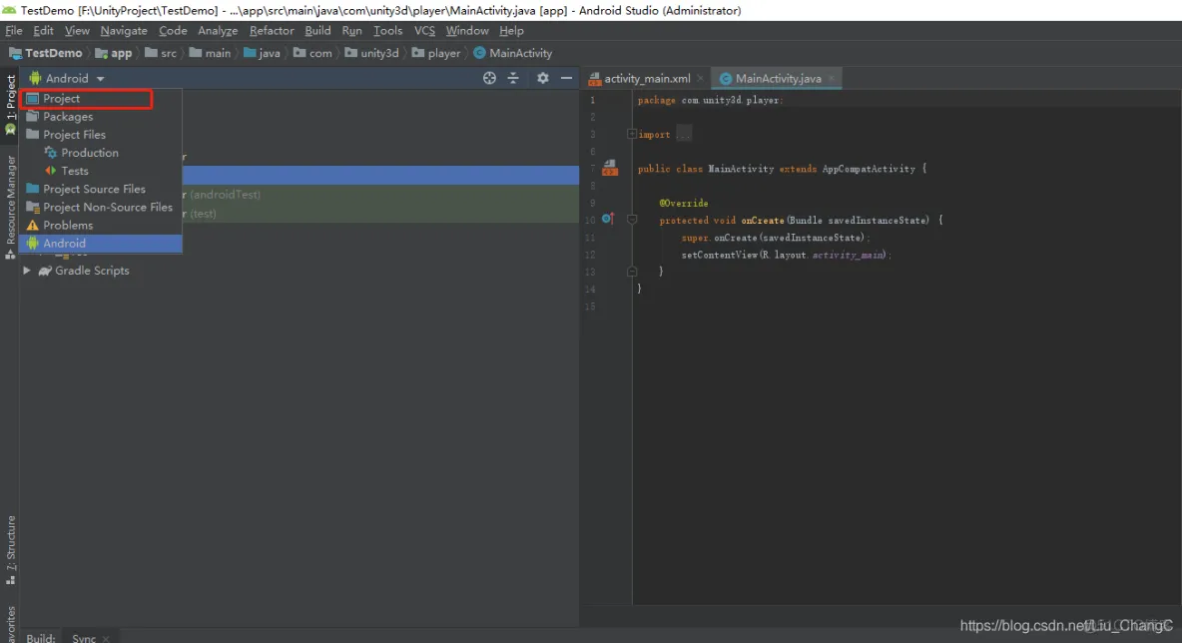Click setContentView code line

pos(787,255)
